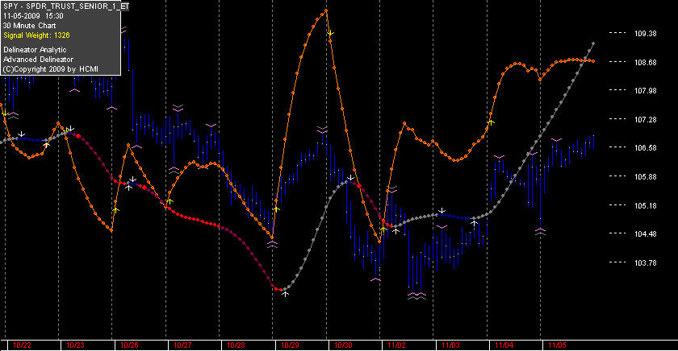Click the yellow Signal Weight 1326 text
The width and height of the screenshot is (678, 351).
(x=36, y=35)
